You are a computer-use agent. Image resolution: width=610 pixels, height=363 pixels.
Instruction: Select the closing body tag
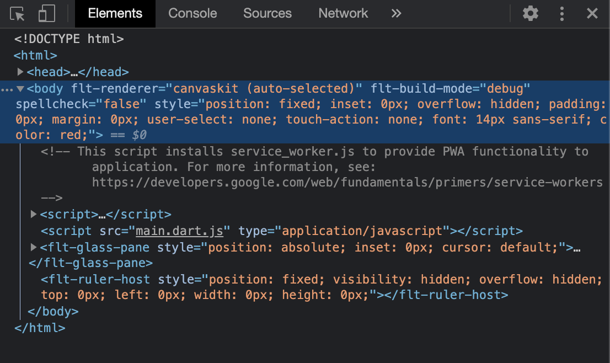53,312
